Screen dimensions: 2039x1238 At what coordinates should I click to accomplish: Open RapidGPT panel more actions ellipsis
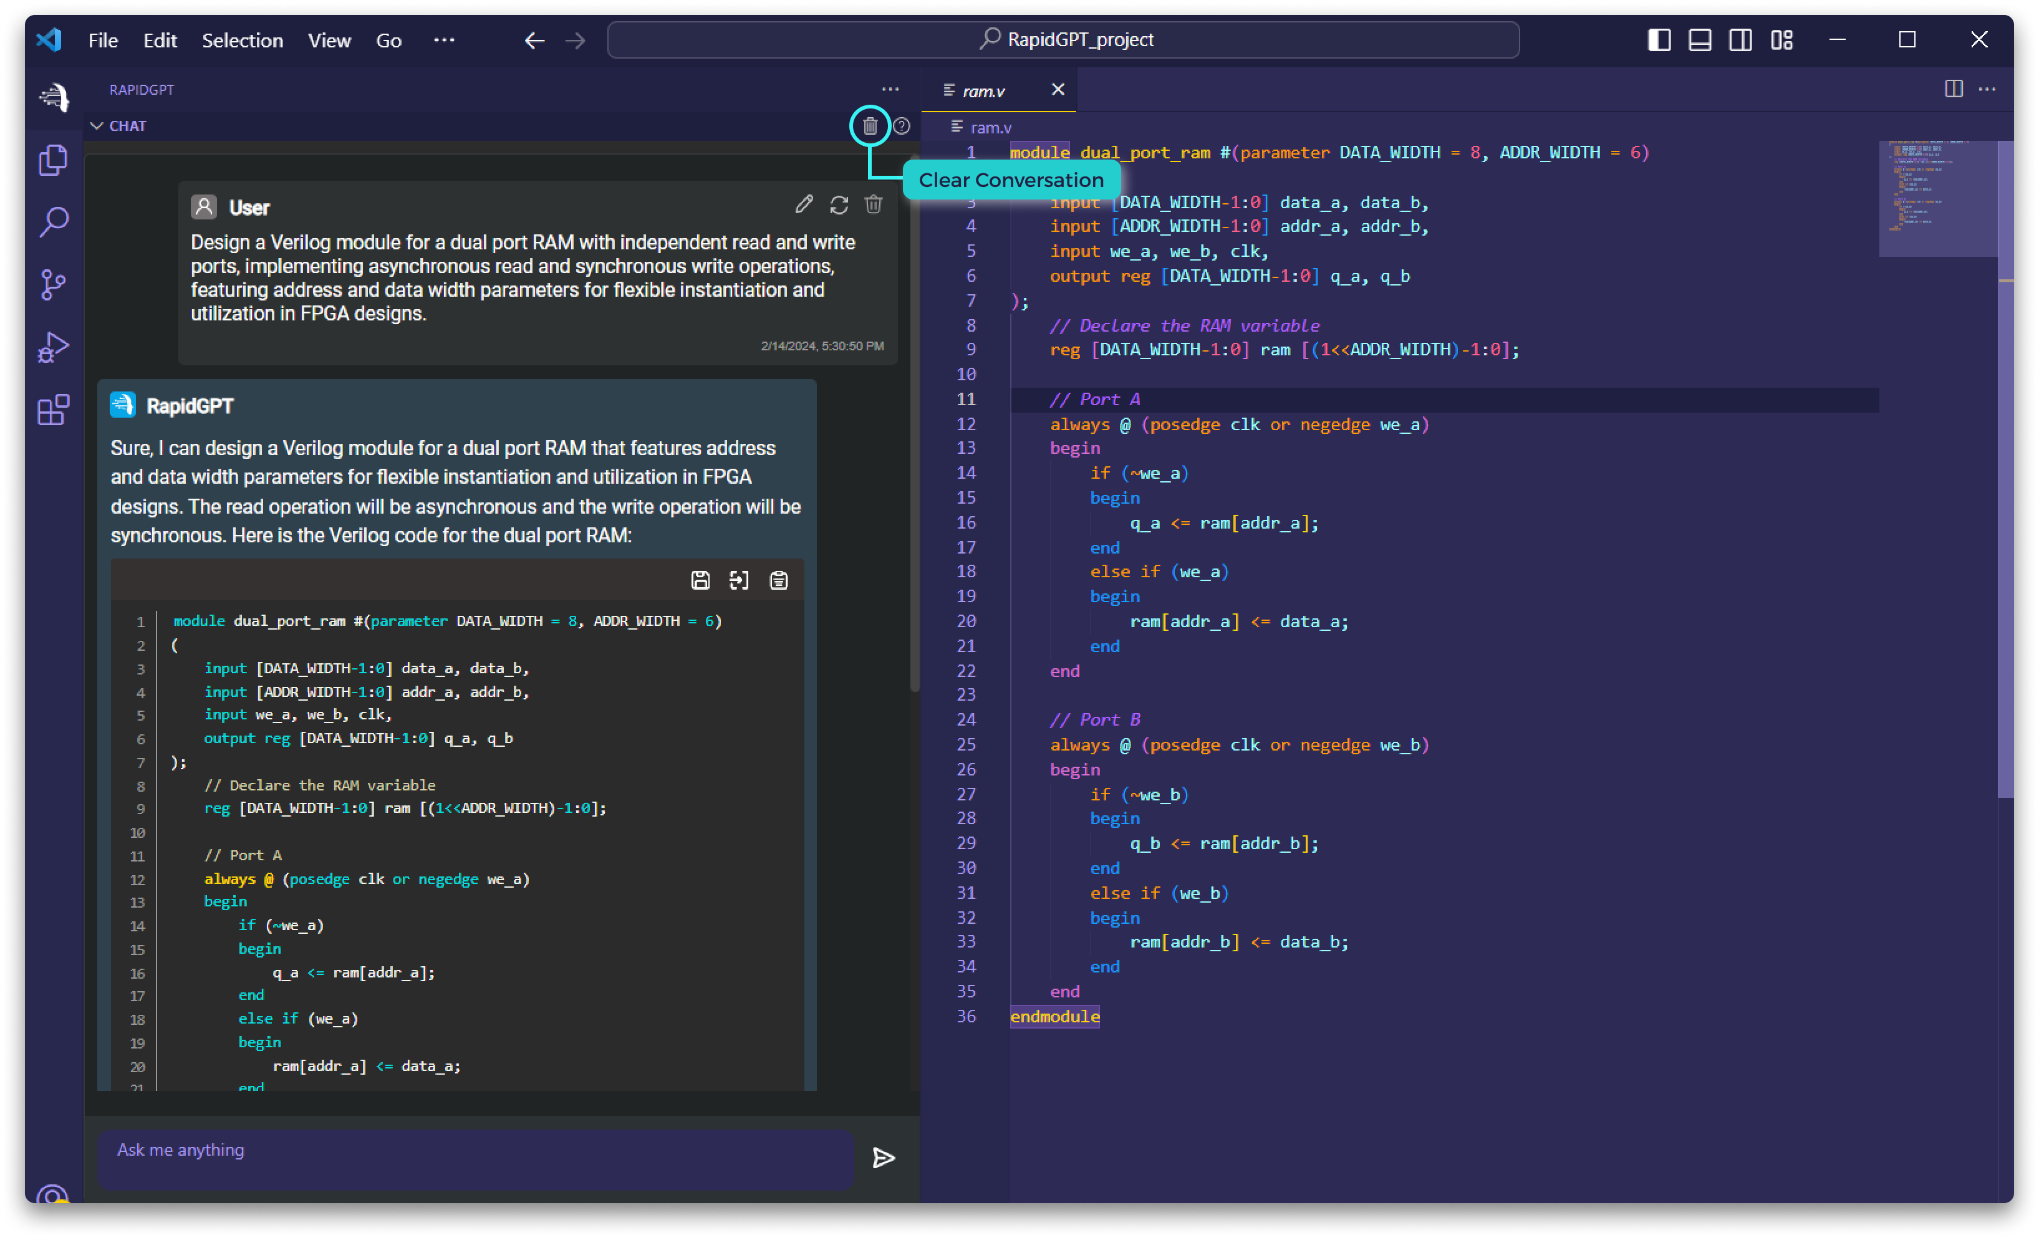890,89
